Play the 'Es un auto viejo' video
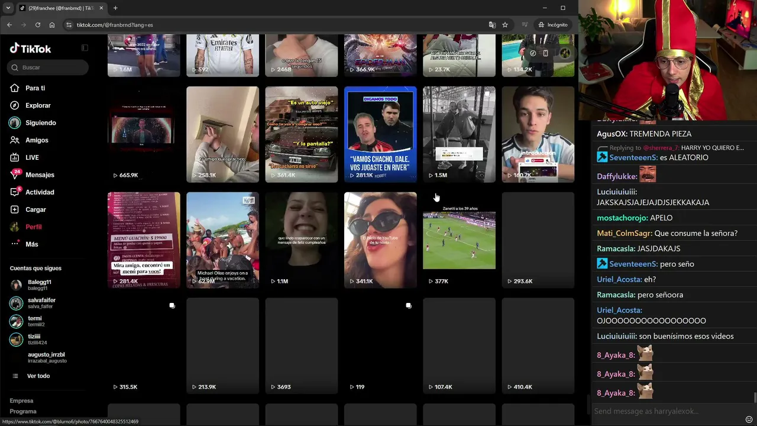This screenshot has width=757, height=426. point(302,134)
